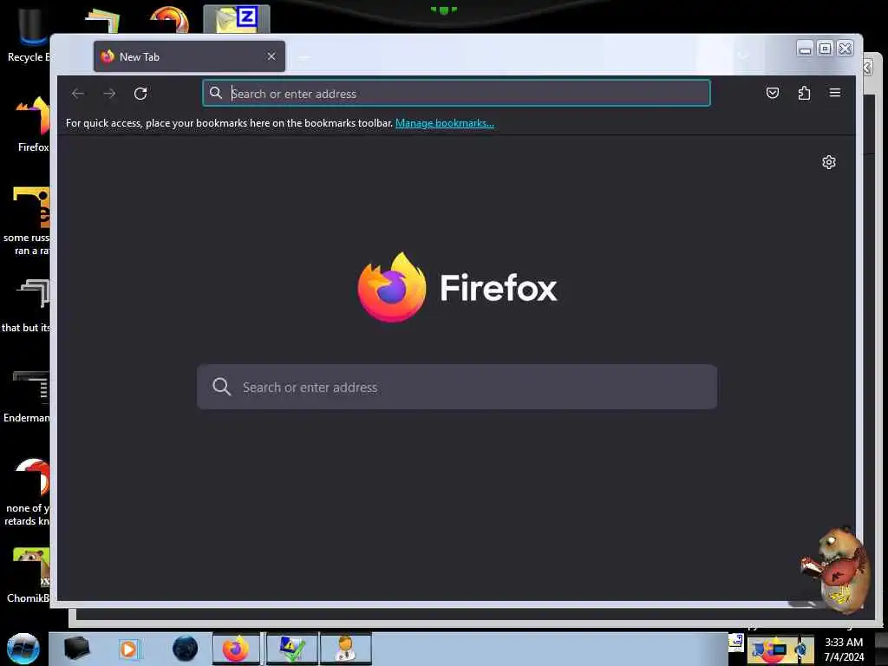Image resolution: width=888 pixels, height=666 pixels.
Task: Open the Windows Start orb
Action: pyautogui.click(x=23, y=649)
